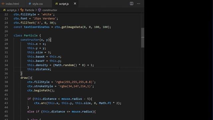Click 'this.x = x;' on line 29

pyautogui.click(x=37, y=44)
